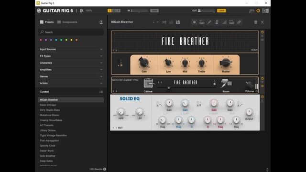Show the Tapedeck Post tool
Image resolution: width=306 pixels, height=172 pixels.
pos(231,22)
